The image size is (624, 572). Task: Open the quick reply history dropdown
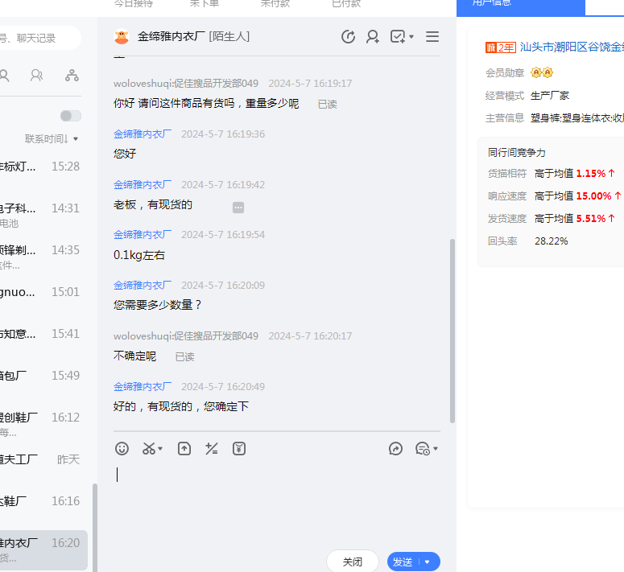pos(426,449)
